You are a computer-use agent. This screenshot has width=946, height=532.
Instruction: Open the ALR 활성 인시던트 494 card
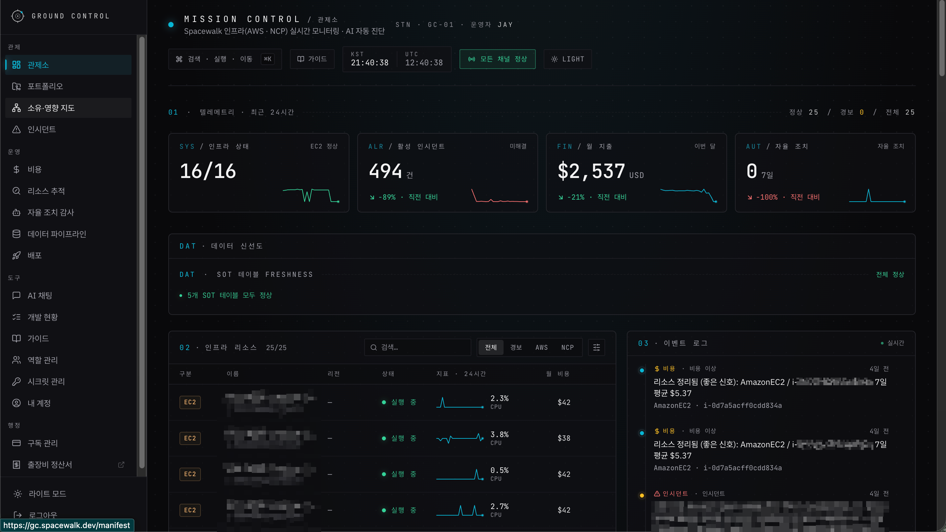click(x=447, y=172)
